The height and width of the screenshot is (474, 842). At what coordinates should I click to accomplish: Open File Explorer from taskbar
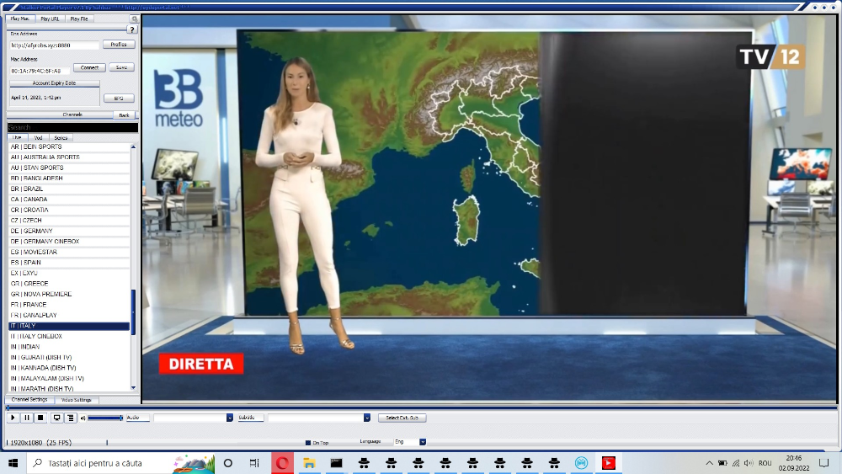tap(309, 463)
